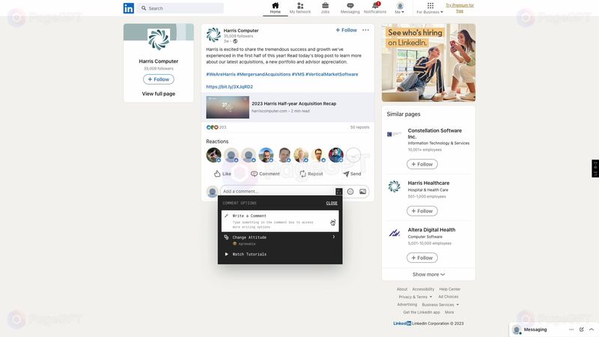Follow Constellation Software Inc.
The height and width of the screenshot is (337, 599).
click(422, 164)
